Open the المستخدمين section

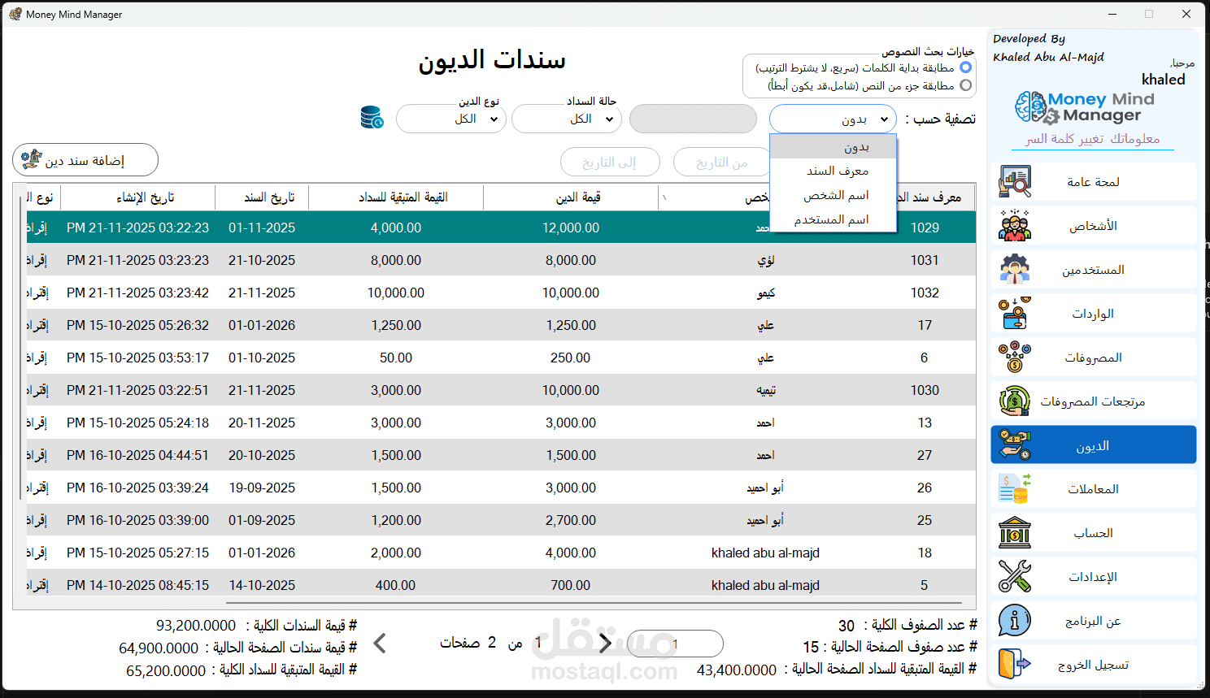tap(1093, 270)
